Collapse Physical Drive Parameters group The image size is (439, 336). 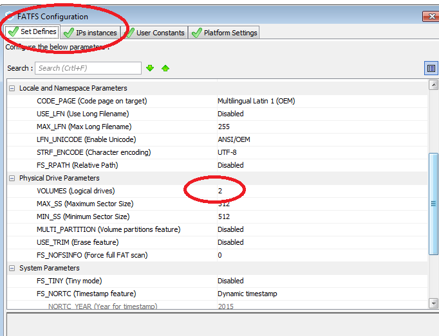coord(12,179)
